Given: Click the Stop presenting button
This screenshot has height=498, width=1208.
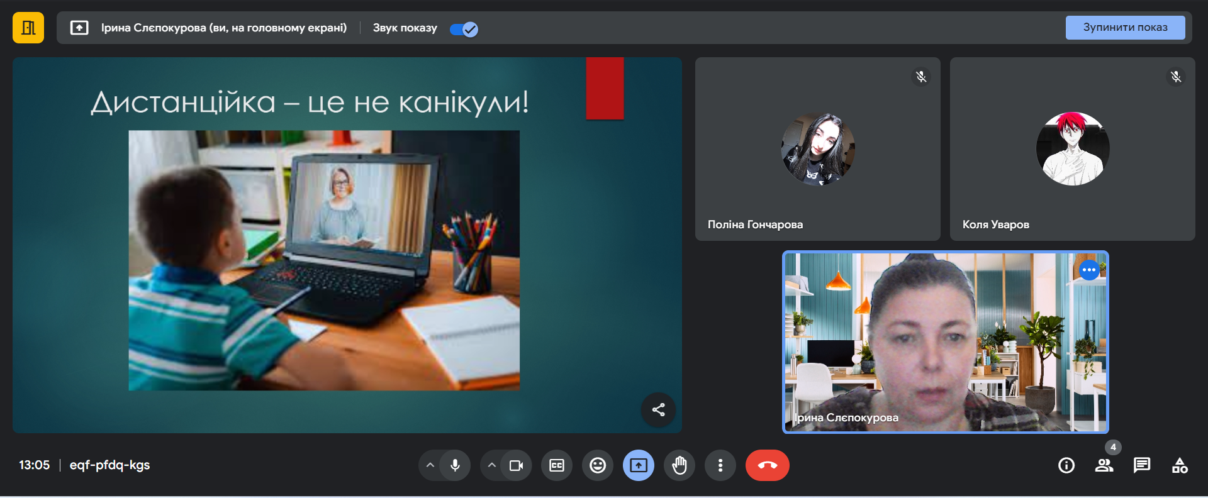Looking at the screenshot, I should (1124, 28).
